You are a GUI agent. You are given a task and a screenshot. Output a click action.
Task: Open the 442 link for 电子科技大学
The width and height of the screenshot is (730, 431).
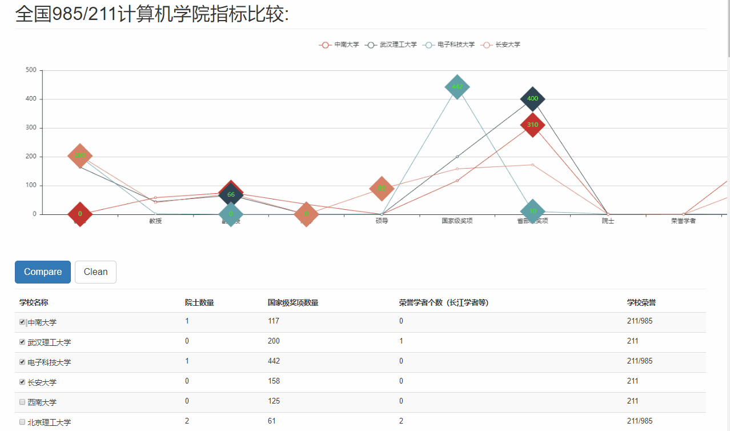(x=274, y=361)
